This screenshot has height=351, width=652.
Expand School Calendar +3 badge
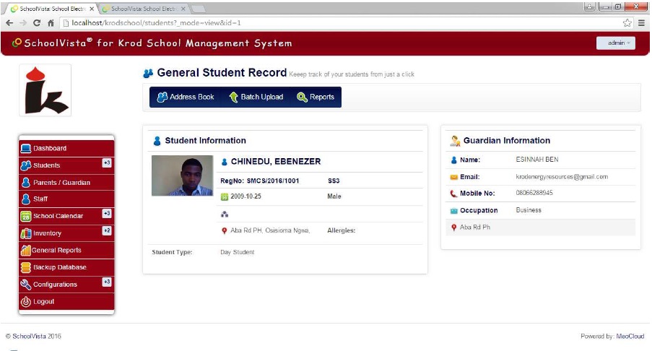[x=106, y=214]
